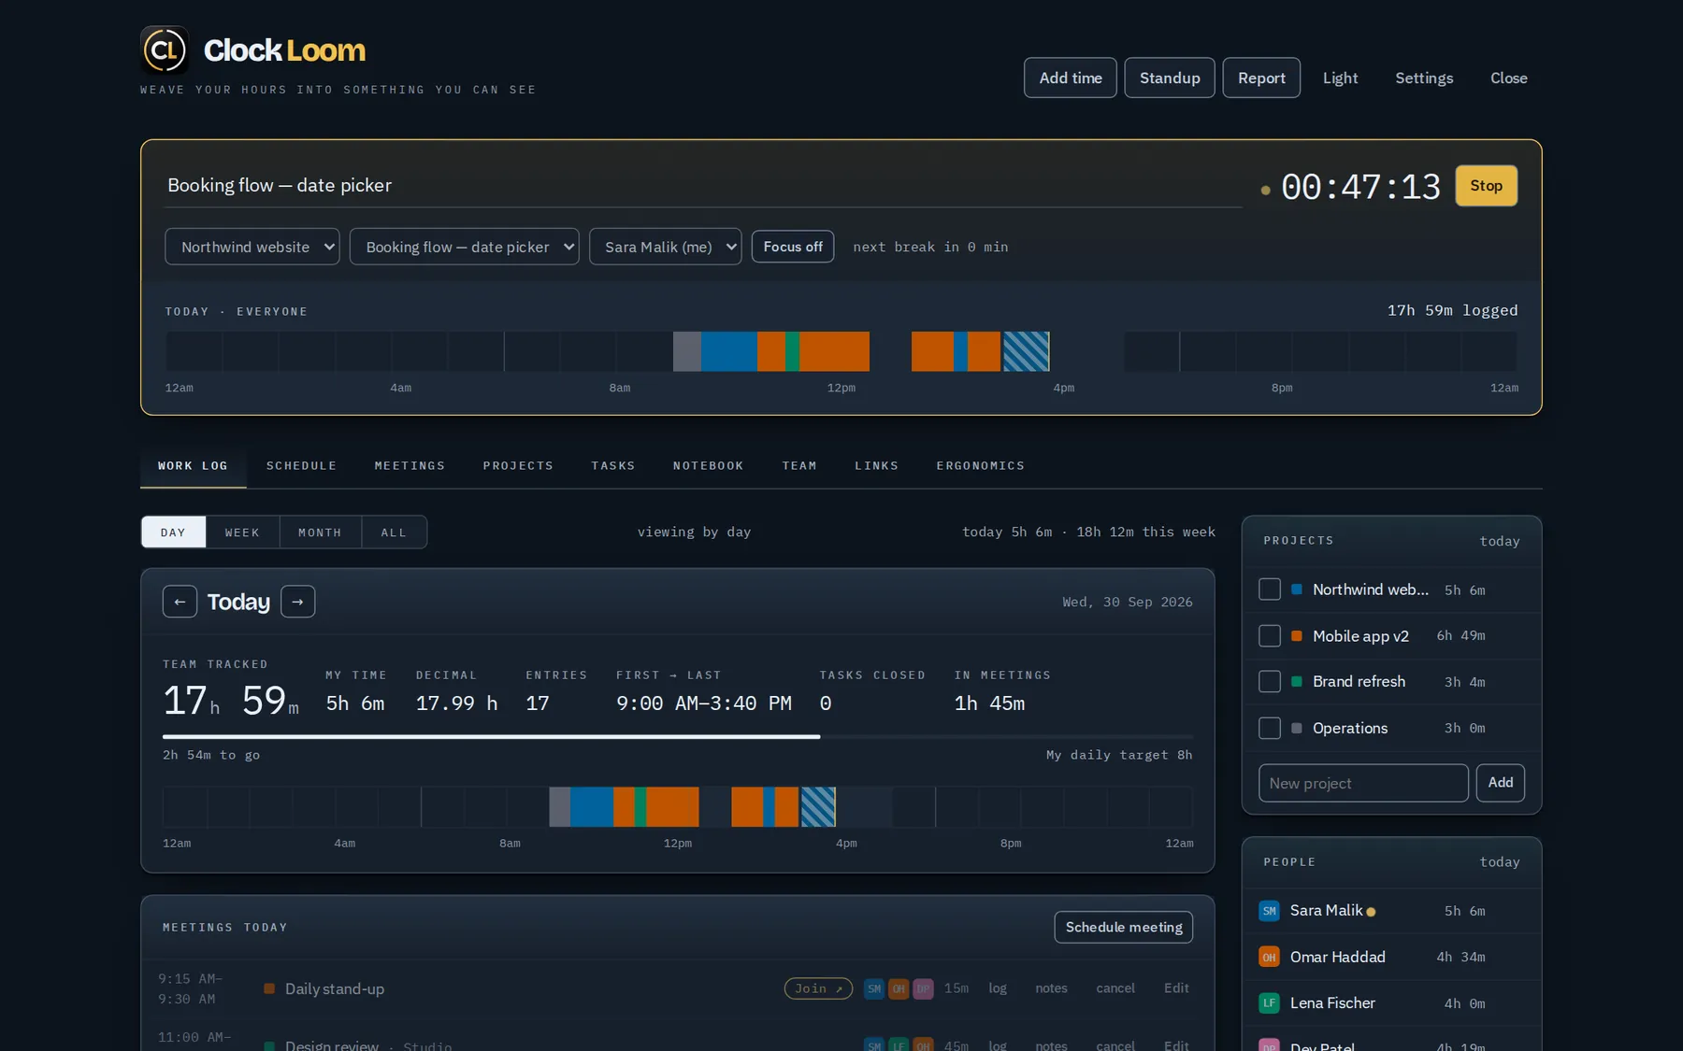Viewport: 1683px width, 1051px height.
Task: Open the Booking flow task dropdown
Action: click(465, 247)
